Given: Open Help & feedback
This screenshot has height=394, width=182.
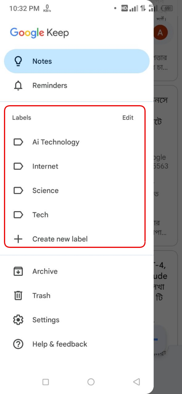Looking at the screenshot, I should (x=60, y=344).
